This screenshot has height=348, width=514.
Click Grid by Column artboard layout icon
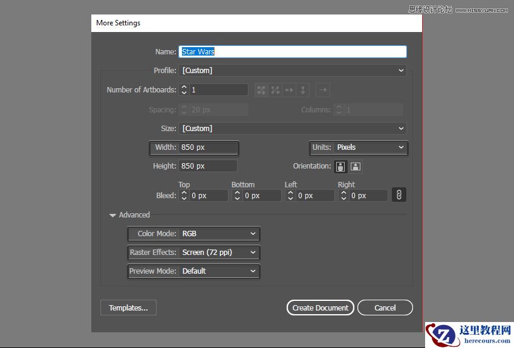(275, 90)
